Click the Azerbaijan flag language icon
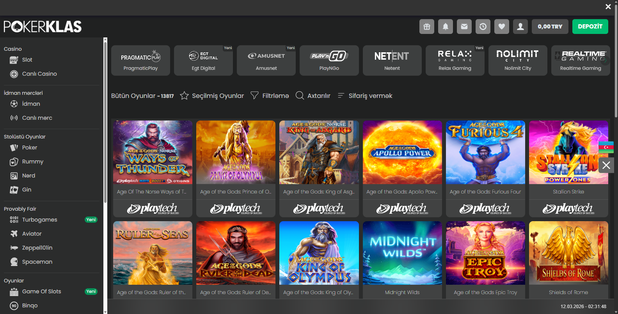This screenshot has height=314, width=618. point(606,147)
